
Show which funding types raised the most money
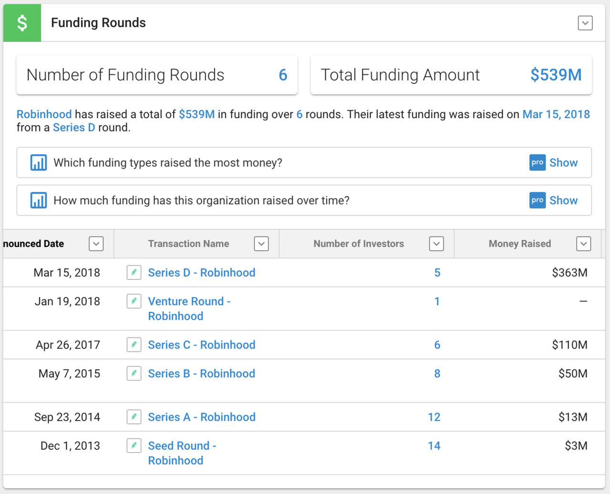[x=563, y=163]
